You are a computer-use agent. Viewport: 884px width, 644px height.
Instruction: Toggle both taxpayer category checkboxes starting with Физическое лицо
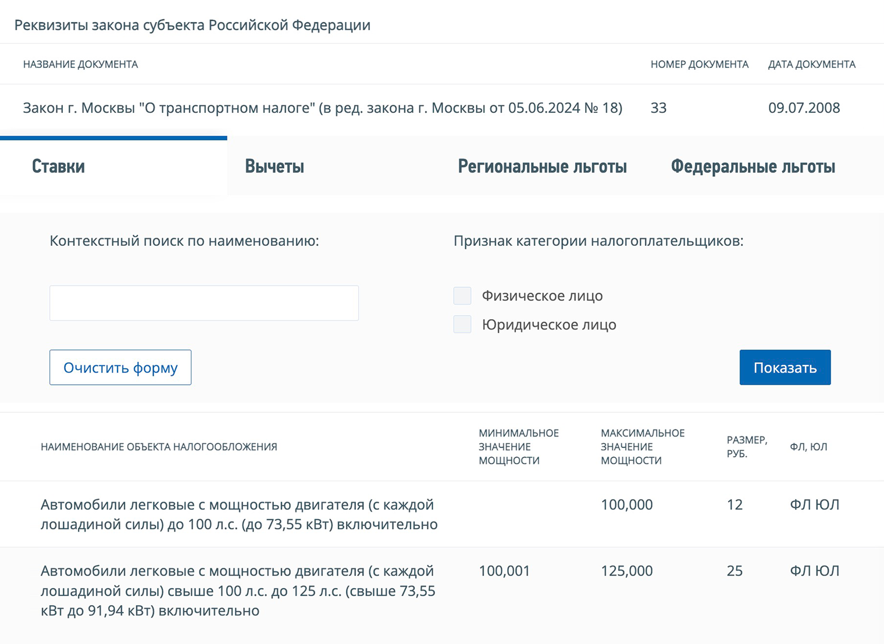point(462,295)
